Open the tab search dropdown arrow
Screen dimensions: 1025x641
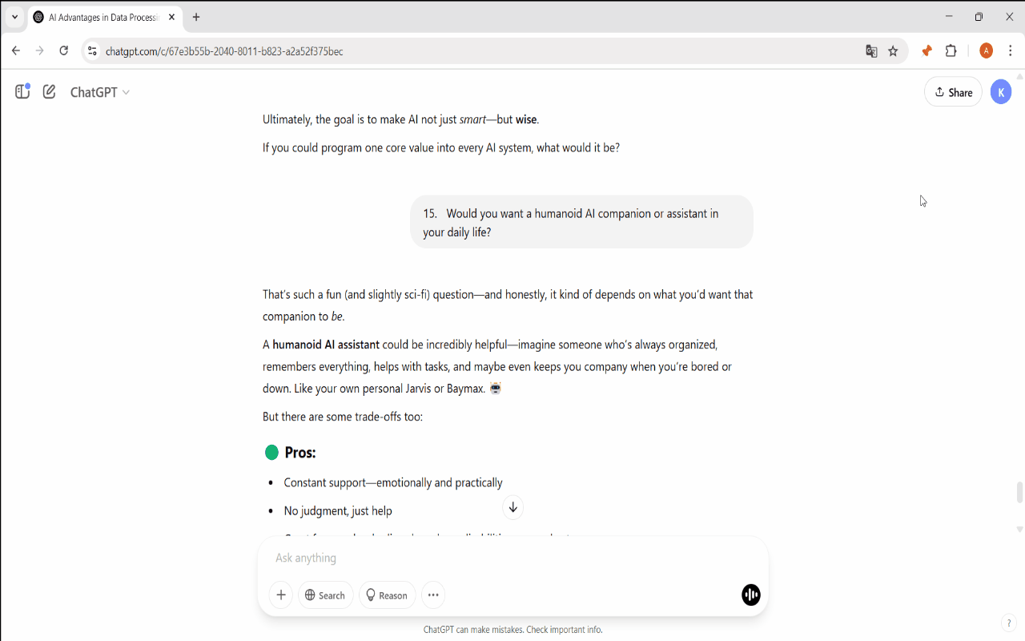14,17
